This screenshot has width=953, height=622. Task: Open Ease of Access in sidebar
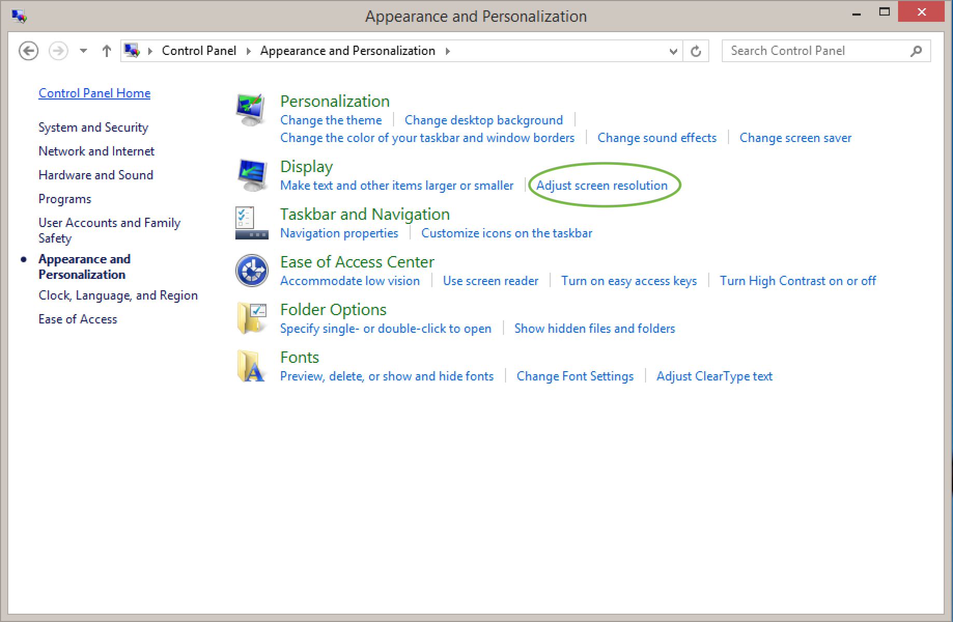pos(78,319)
